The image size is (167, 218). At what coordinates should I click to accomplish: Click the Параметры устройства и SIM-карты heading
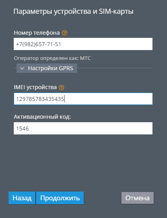coord(73,11)
